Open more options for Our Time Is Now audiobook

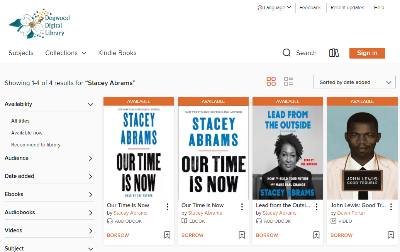tap(168, 207)
